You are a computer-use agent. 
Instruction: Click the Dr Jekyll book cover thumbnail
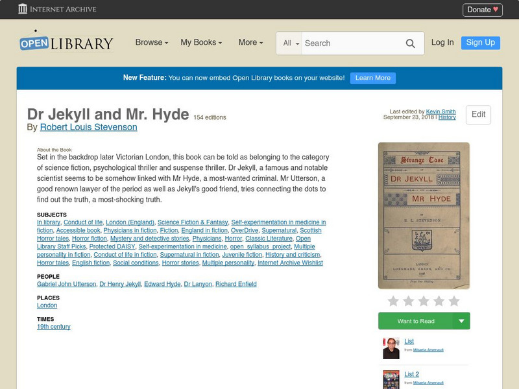(424, 214)
